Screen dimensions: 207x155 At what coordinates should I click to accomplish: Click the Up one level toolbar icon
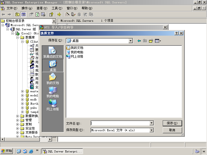pyautogui.click(x=17, y=14)
